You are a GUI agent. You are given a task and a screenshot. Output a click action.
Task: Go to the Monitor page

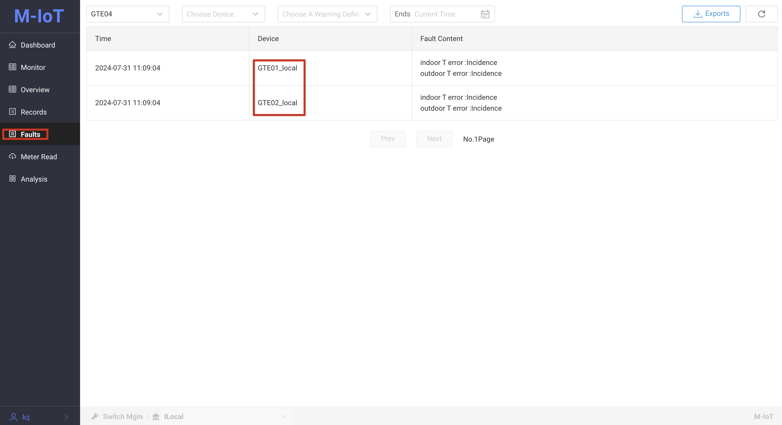[40, 67]
